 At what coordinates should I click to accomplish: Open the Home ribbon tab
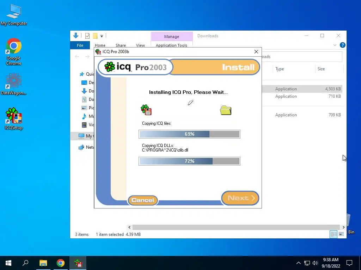point(100,45)
